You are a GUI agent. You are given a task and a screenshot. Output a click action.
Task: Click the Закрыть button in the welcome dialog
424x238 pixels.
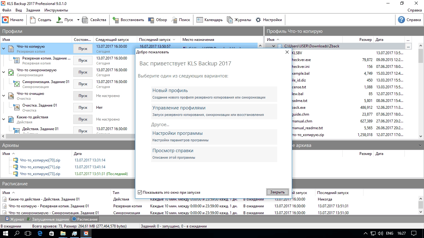click(x=277, y=192)
